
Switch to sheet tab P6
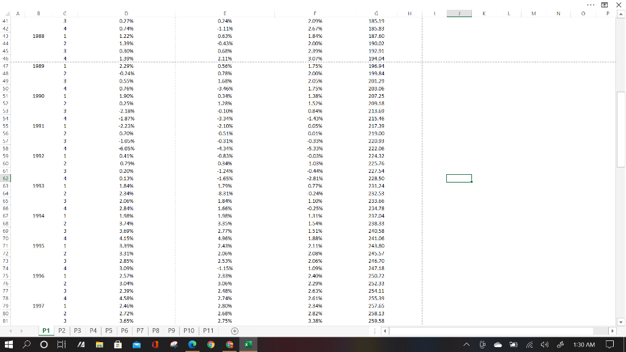pos(125,331)
